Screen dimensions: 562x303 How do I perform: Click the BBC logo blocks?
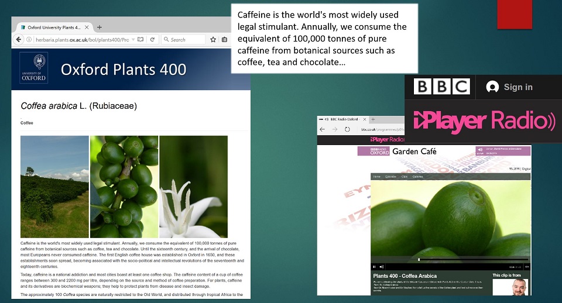(441, 87)
